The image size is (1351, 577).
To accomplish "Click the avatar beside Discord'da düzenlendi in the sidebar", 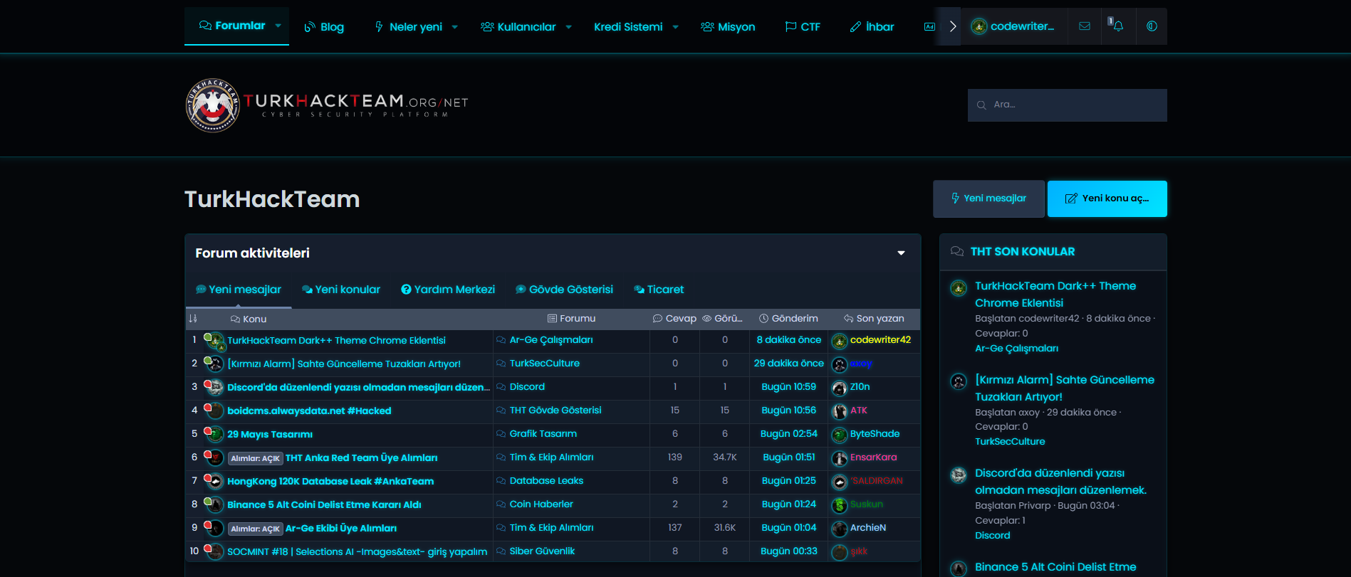I will [x=959, y=475].
